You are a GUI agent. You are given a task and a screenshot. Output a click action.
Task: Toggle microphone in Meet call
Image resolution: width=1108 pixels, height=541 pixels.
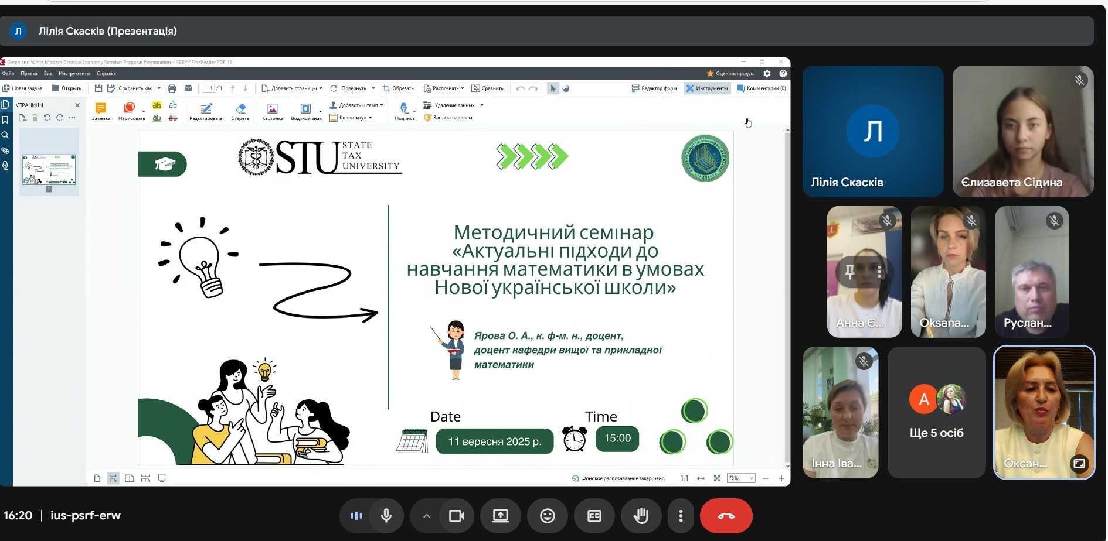386,516
